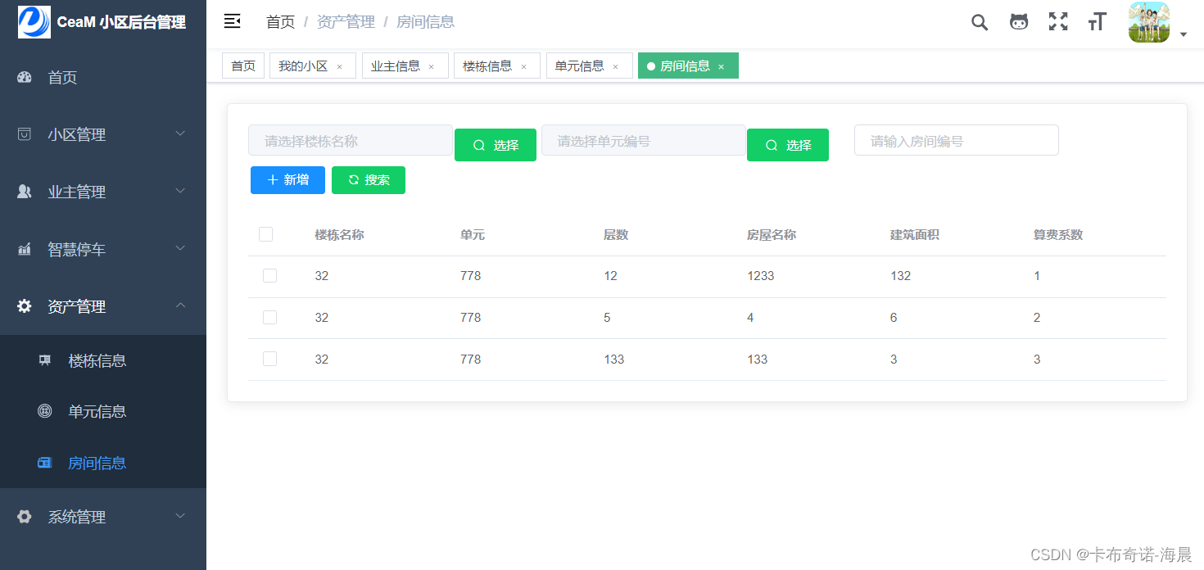Check the checkbox for the row with 层数 133
This screenshot has width=1204, height=570.
(x=269, y=359)
